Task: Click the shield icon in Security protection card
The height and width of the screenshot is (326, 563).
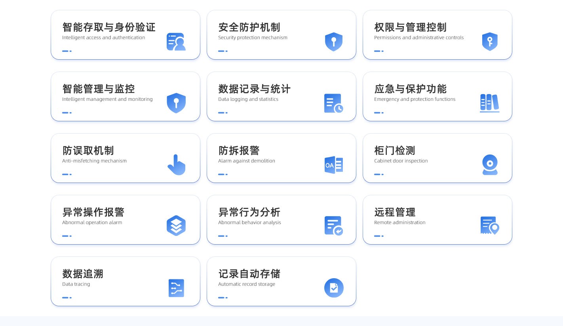Action: [333, 41]
